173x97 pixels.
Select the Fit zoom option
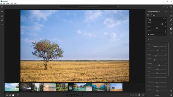[x=130, y=95]
